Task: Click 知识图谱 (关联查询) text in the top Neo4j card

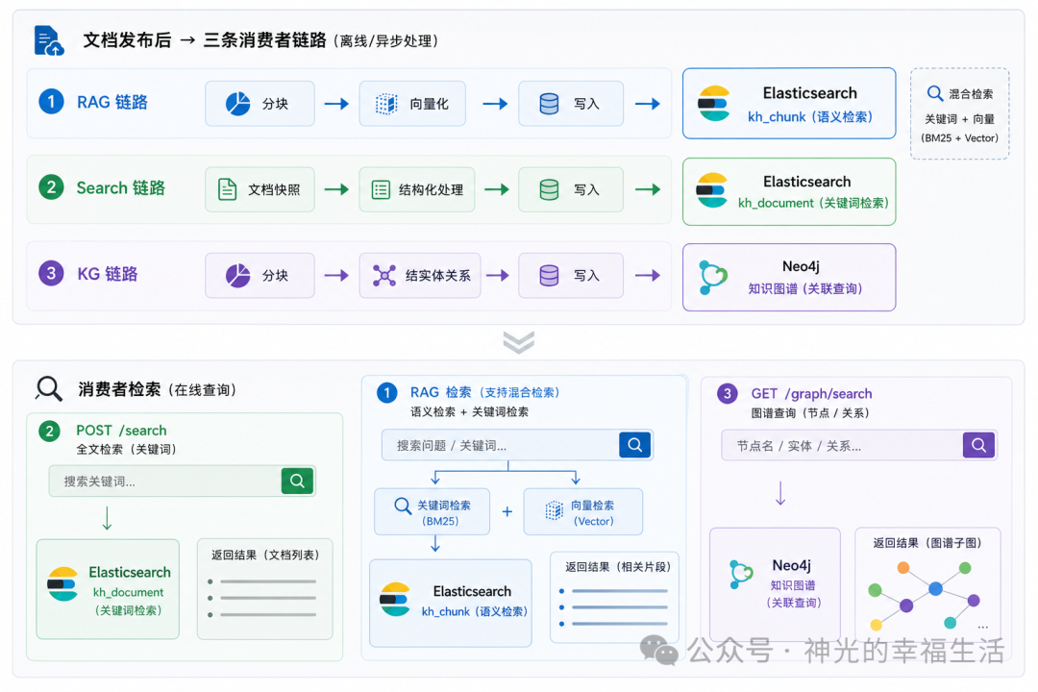Action: coord(805,288)
